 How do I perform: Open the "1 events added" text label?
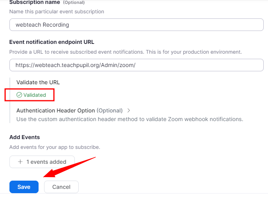tap(46, 162)
